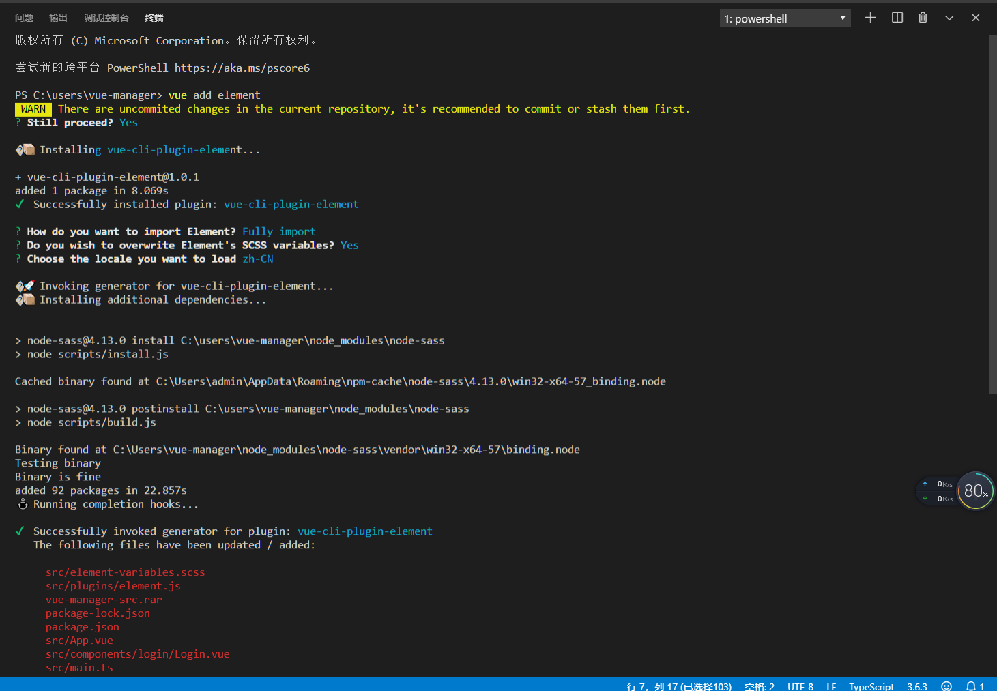Click 'Binary is fine' output line

pos(58,477)
